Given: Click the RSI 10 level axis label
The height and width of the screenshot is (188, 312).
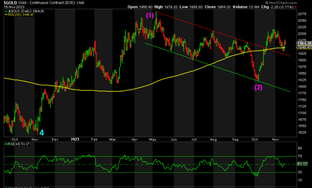Looking at the screenshot, I should coord(300,180).
